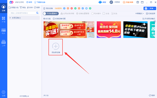This screenshot has height=98, width=157.
Task: Click 充值/续费 recharge link
Action: pyautogui.click(x=128, y=2)
